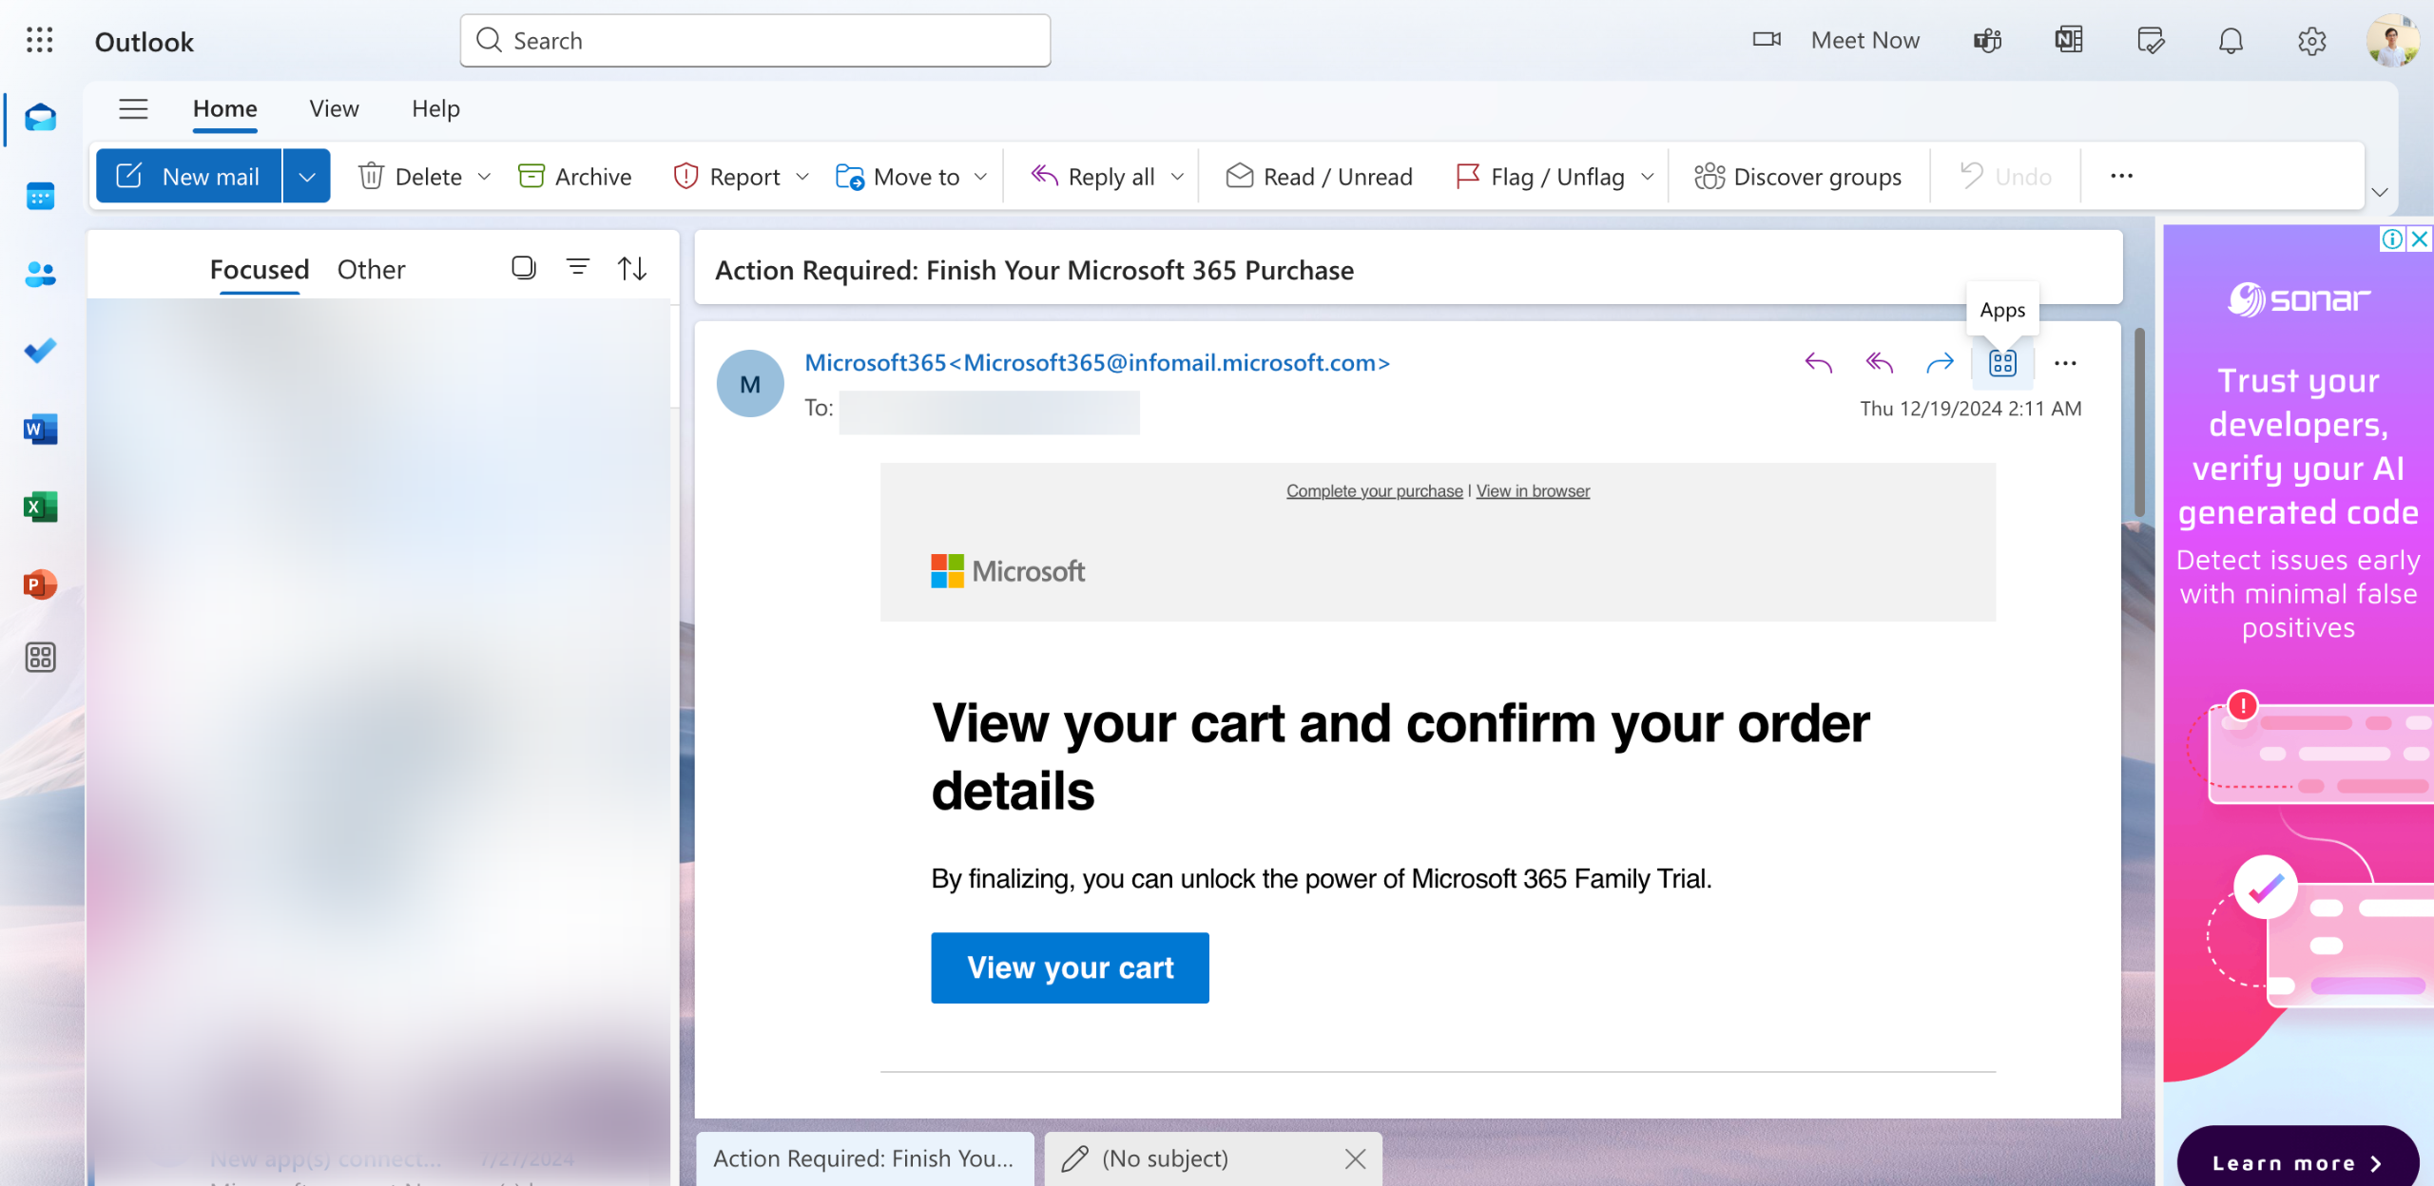The image size is (2434, 1186).
Task: Click the reading pane vertical scrollbar
Action: [2138, 423]
